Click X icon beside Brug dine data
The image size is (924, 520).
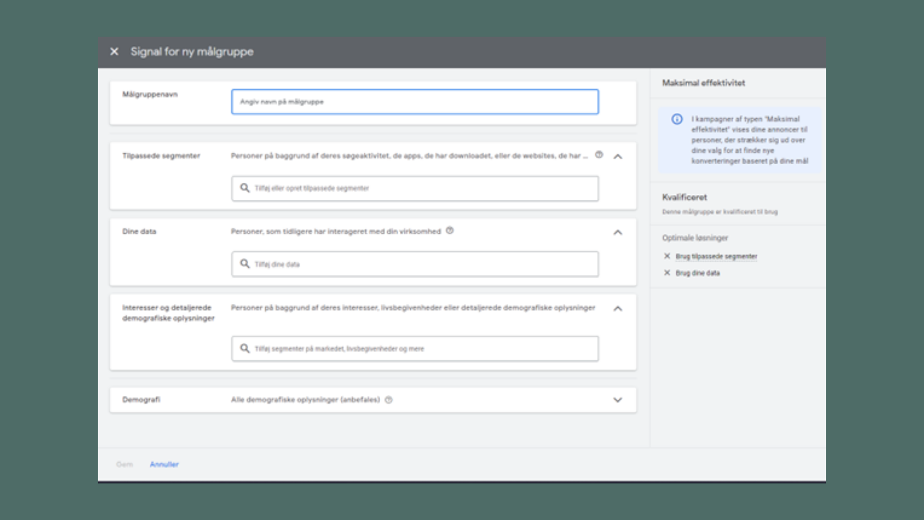click(667, 273)
